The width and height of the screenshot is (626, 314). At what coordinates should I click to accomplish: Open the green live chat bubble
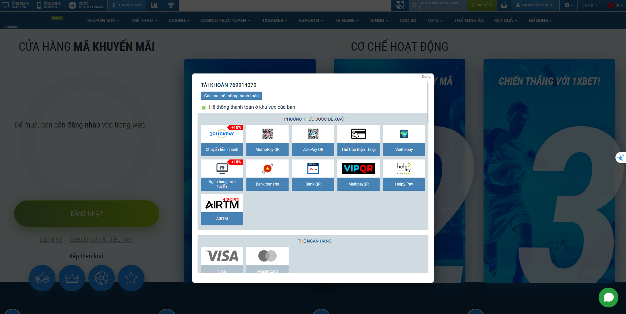coord(608,298)
